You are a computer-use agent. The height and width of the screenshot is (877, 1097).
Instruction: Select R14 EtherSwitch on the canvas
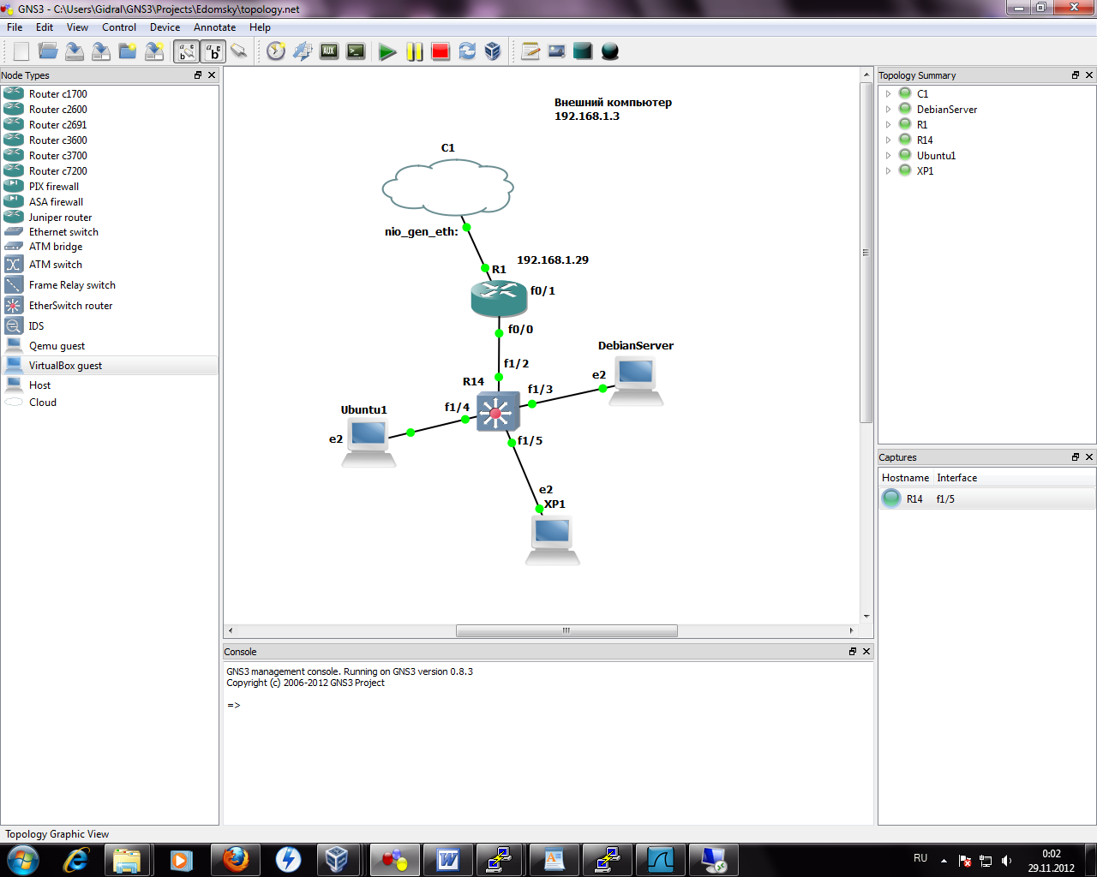tap(498, 412)
